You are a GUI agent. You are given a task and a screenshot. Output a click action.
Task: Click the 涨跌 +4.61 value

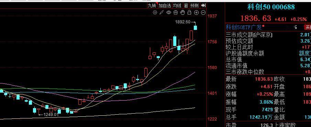pyautogui.click(x=267, y=86)
